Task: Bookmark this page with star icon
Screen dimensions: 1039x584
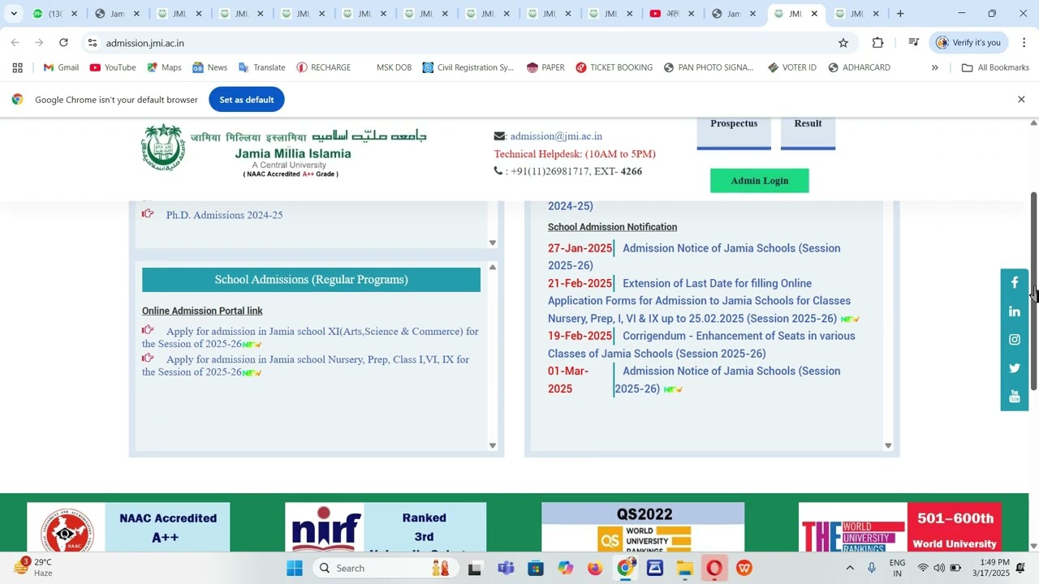Action: click(x=843, y=43)
